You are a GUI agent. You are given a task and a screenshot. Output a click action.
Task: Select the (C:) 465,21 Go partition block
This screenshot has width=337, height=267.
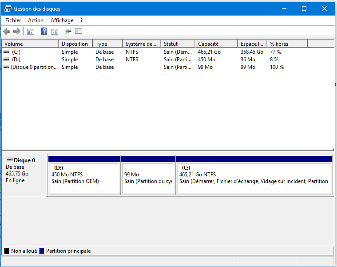pos(254,178)
